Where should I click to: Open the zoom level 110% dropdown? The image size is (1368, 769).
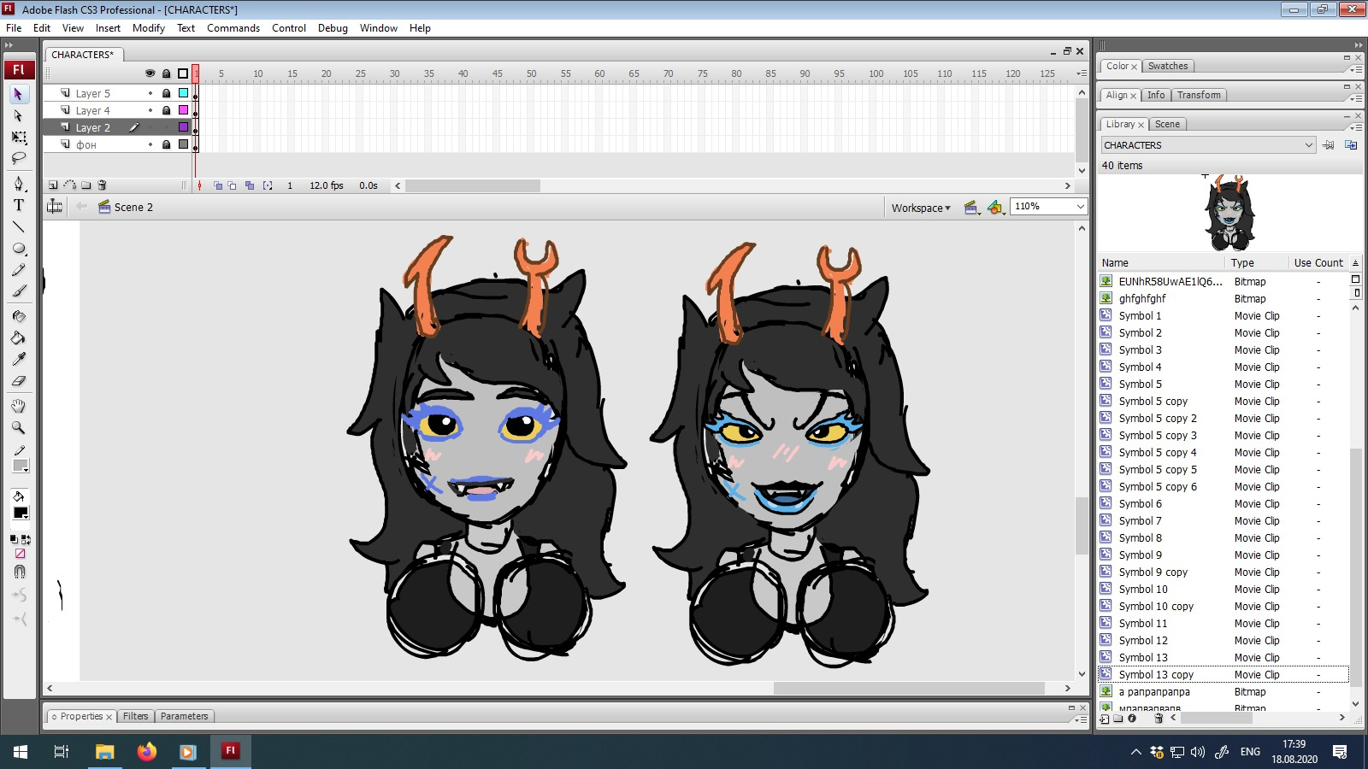[1080, 207]
